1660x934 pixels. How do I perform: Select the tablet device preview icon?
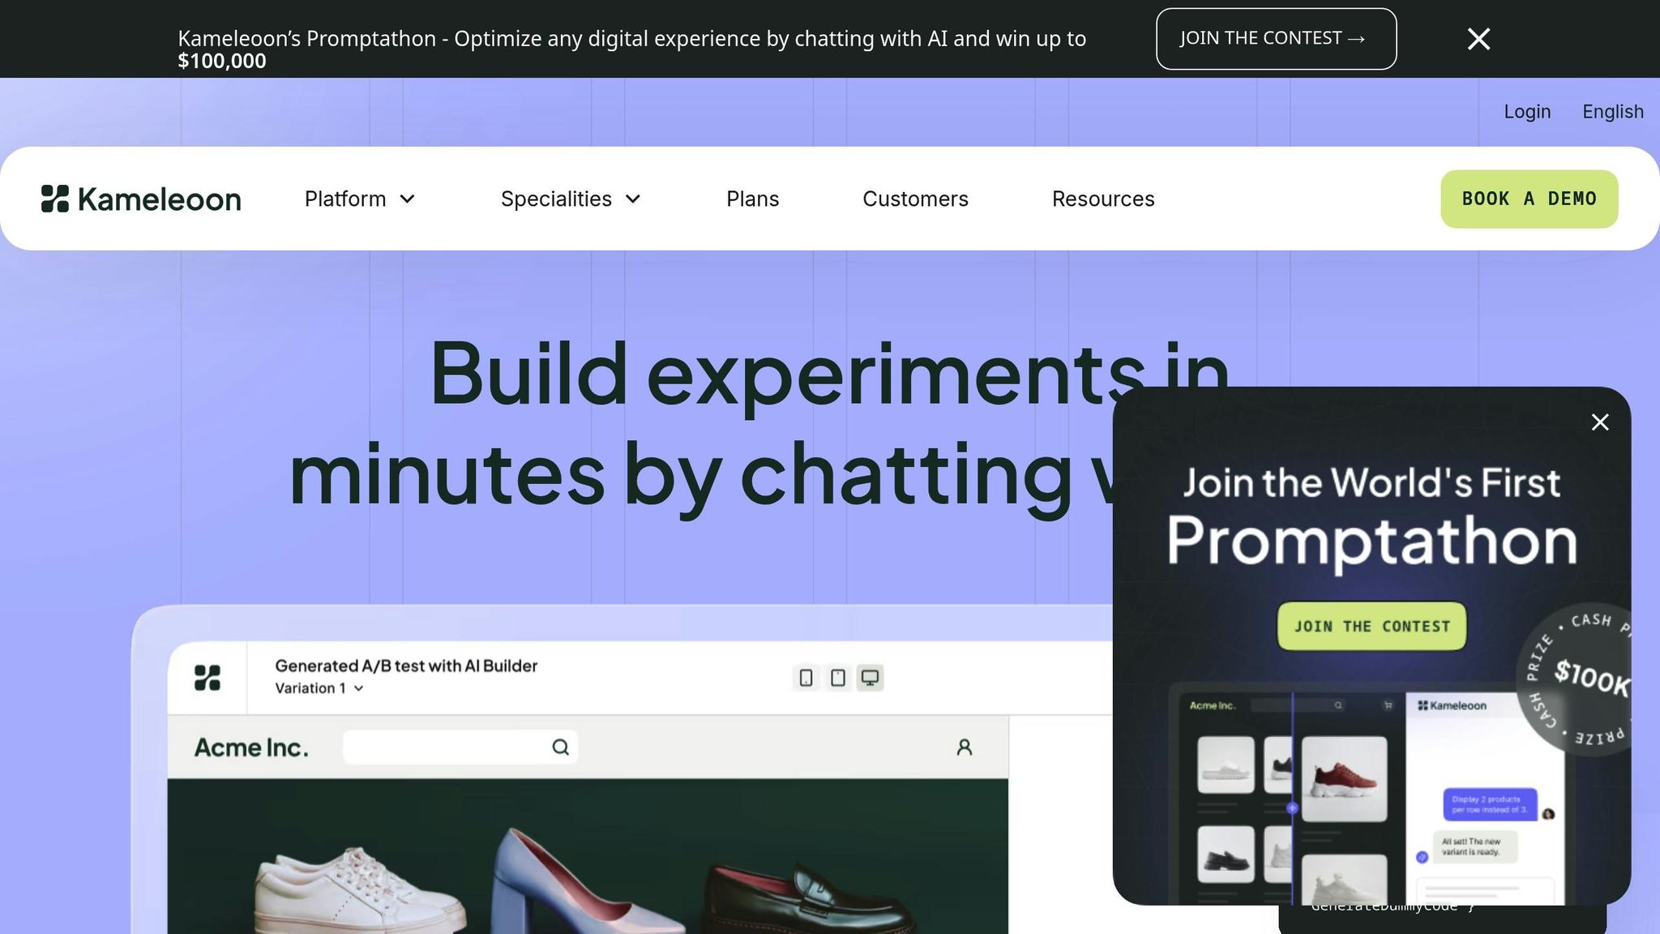[x=838, y=678]
